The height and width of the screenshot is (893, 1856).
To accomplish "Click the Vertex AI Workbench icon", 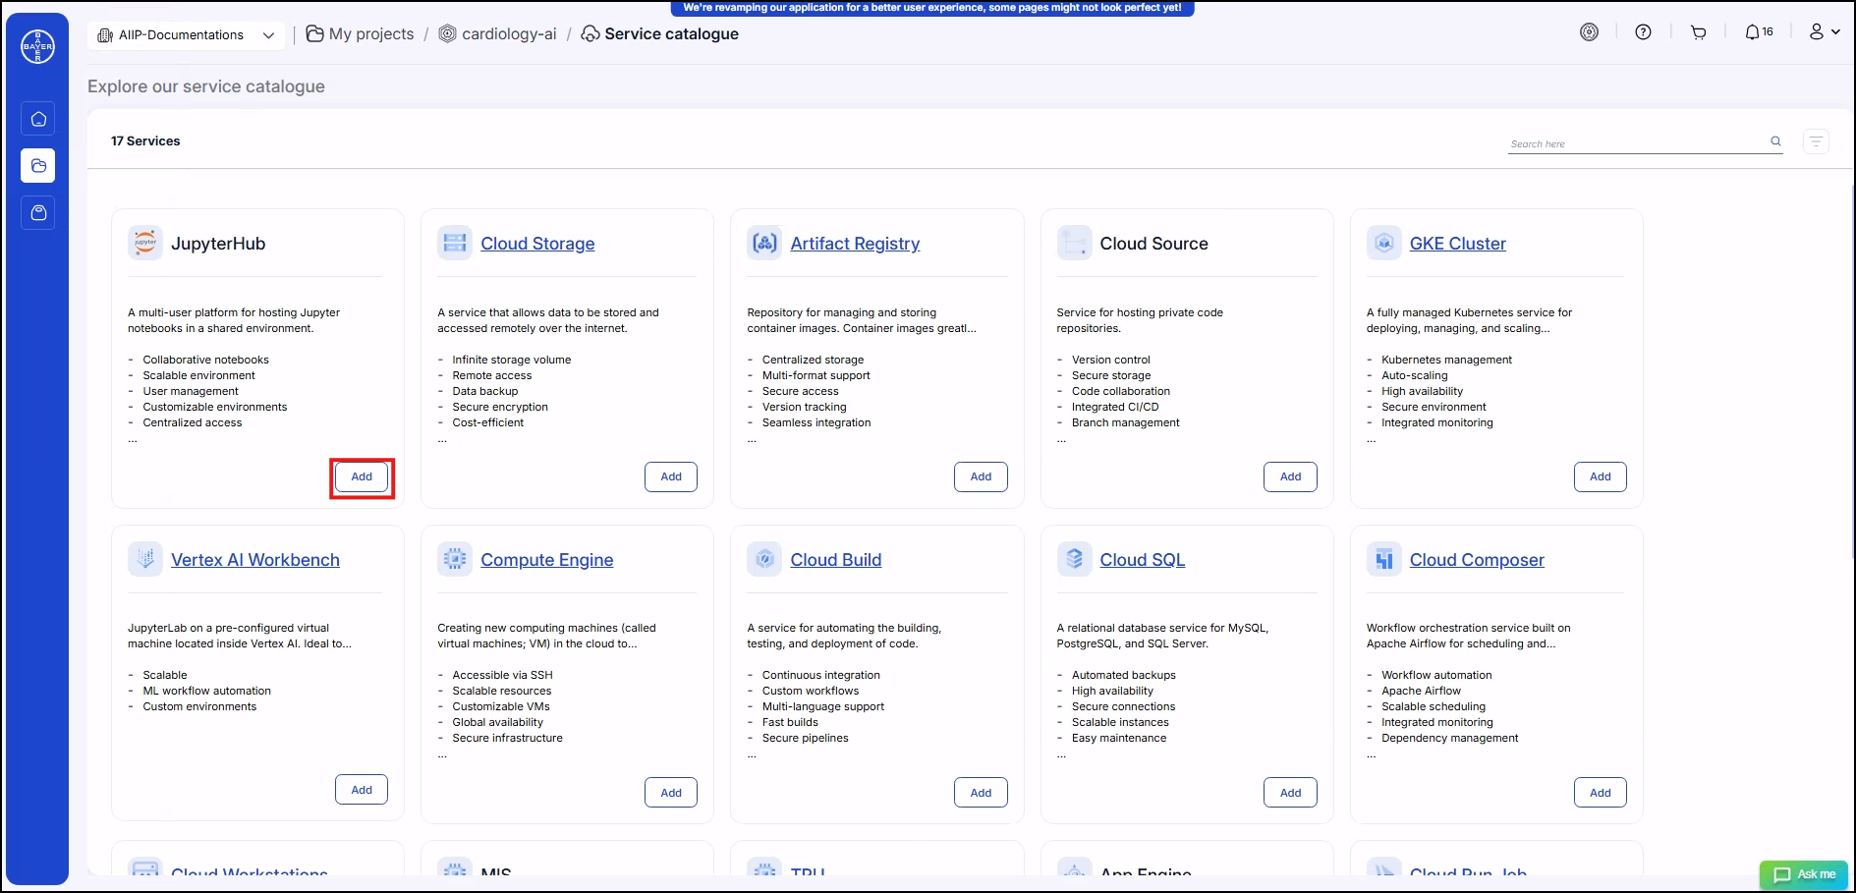I will 145,559.
